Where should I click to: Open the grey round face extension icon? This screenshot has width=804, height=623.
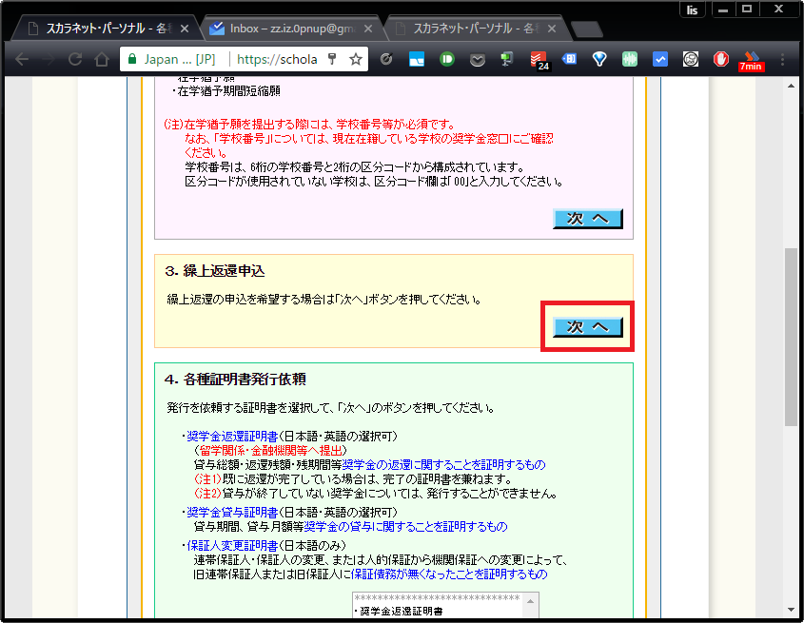[691, 60]
